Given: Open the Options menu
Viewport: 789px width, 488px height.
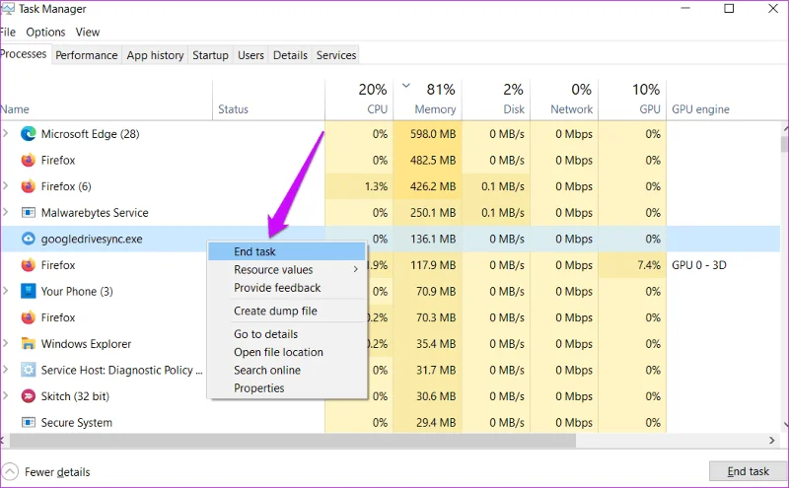Looking at the screenshot, I should click(45, 33).
